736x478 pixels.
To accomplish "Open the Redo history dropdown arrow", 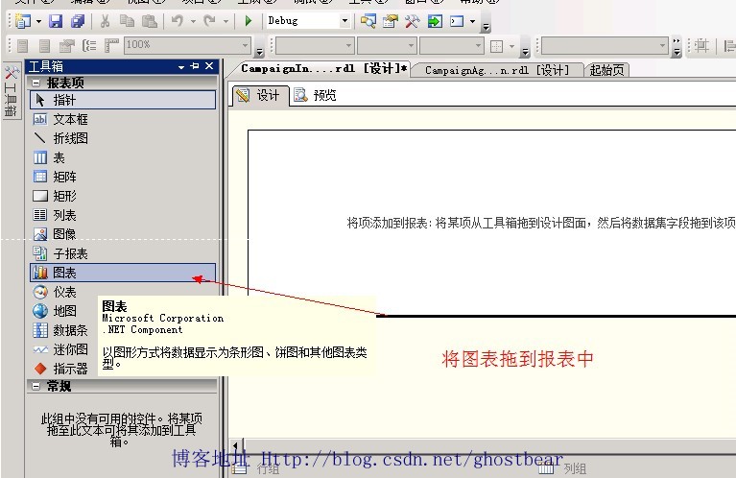I will (x=226, y=21).
